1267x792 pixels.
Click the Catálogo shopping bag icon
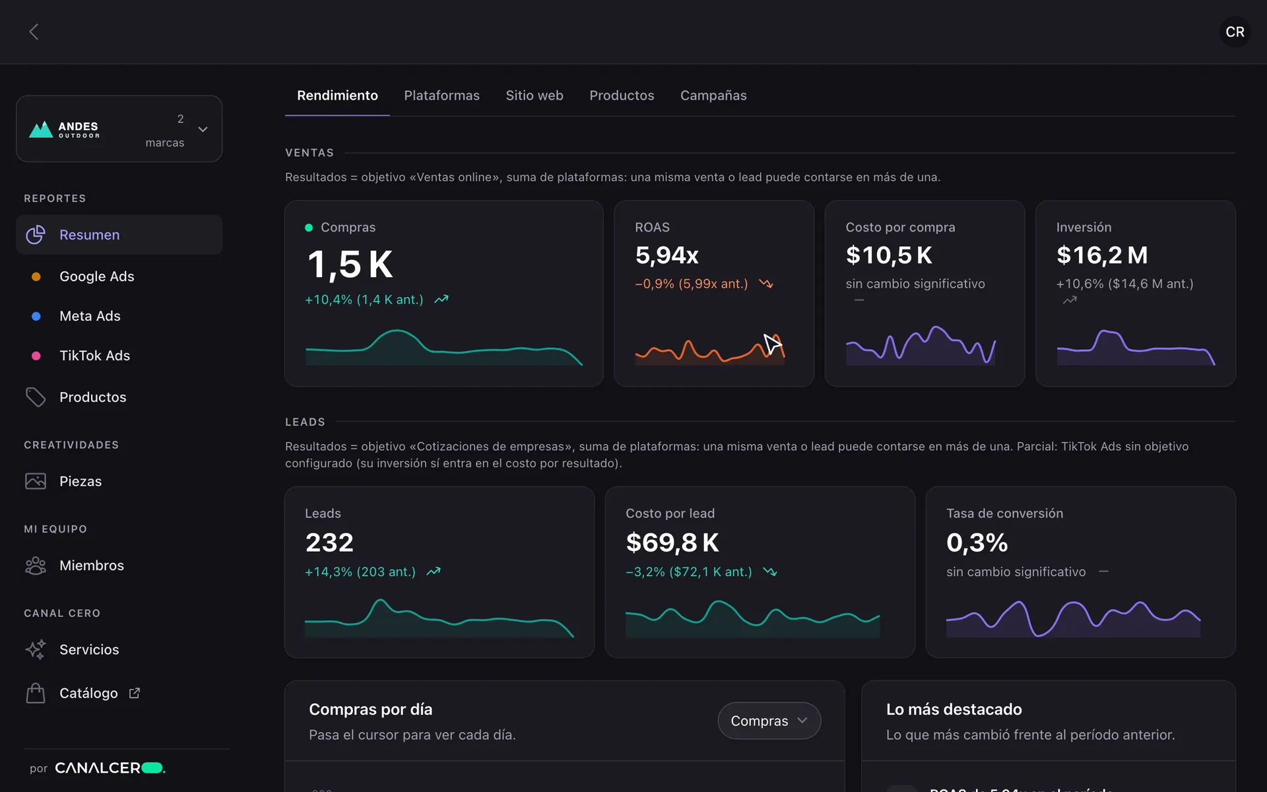36,693
